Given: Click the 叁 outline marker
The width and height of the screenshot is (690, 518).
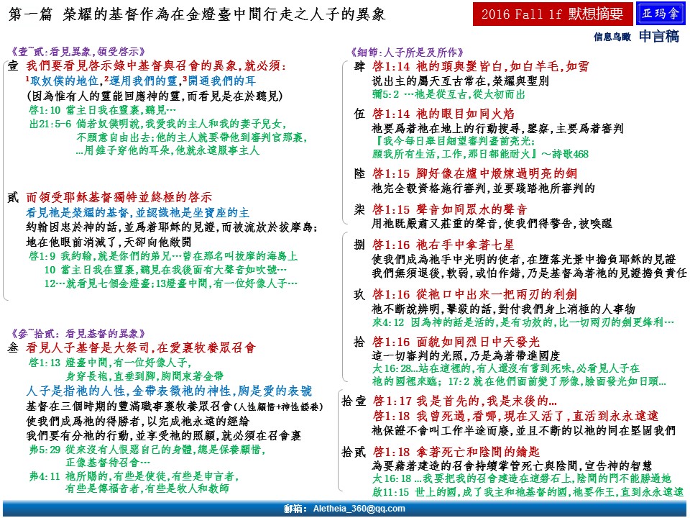Looking at the screenshot, I should click(12, 348).
